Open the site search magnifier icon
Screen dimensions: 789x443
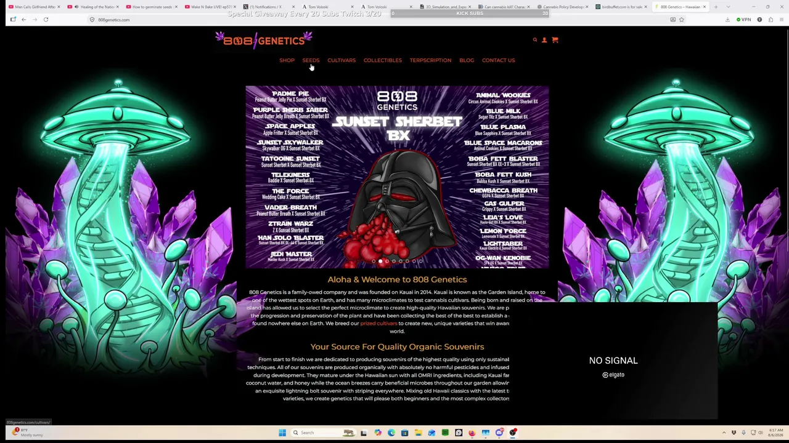coord(535,40)
